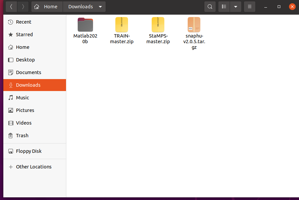
Task: Click the Home path bar button
Action: click(x=47, y=7)
